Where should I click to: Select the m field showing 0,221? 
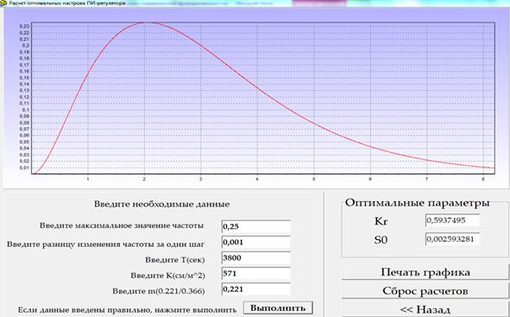coord(256,289)
